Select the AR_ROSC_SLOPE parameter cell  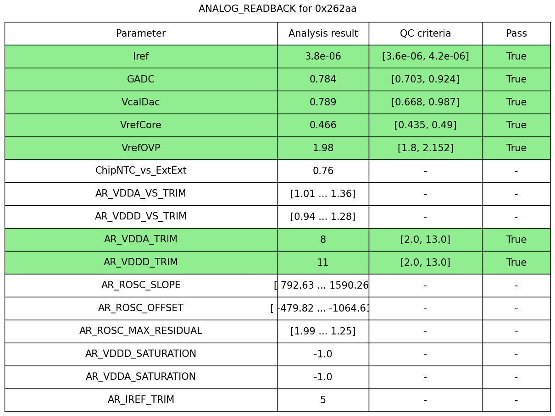(x=141, y=285)
